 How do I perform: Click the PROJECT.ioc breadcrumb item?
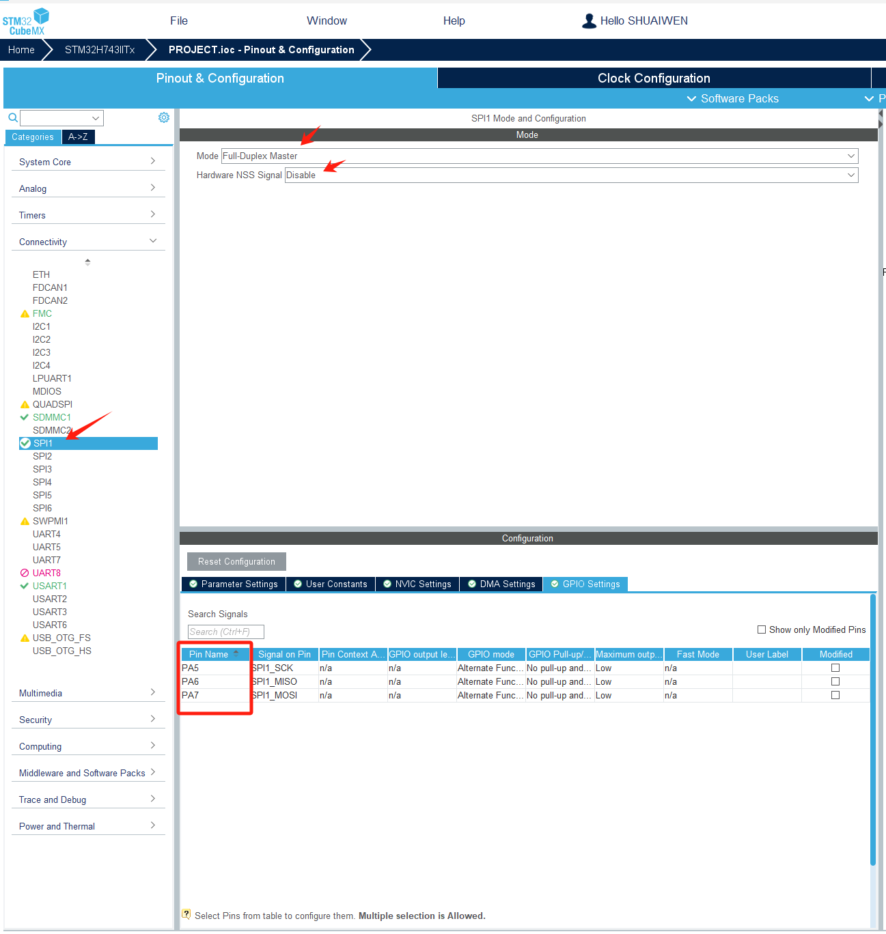[x=262, y=50]
